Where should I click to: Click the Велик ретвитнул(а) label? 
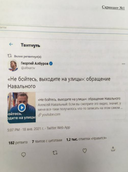point(28,56)
